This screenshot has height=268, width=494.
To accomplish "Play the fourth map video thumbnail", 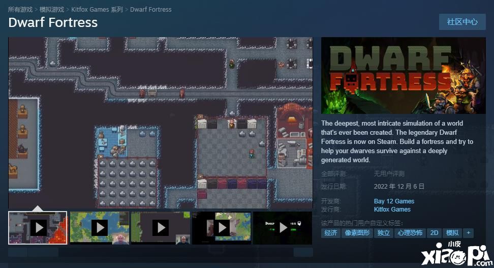I will 222,228.
